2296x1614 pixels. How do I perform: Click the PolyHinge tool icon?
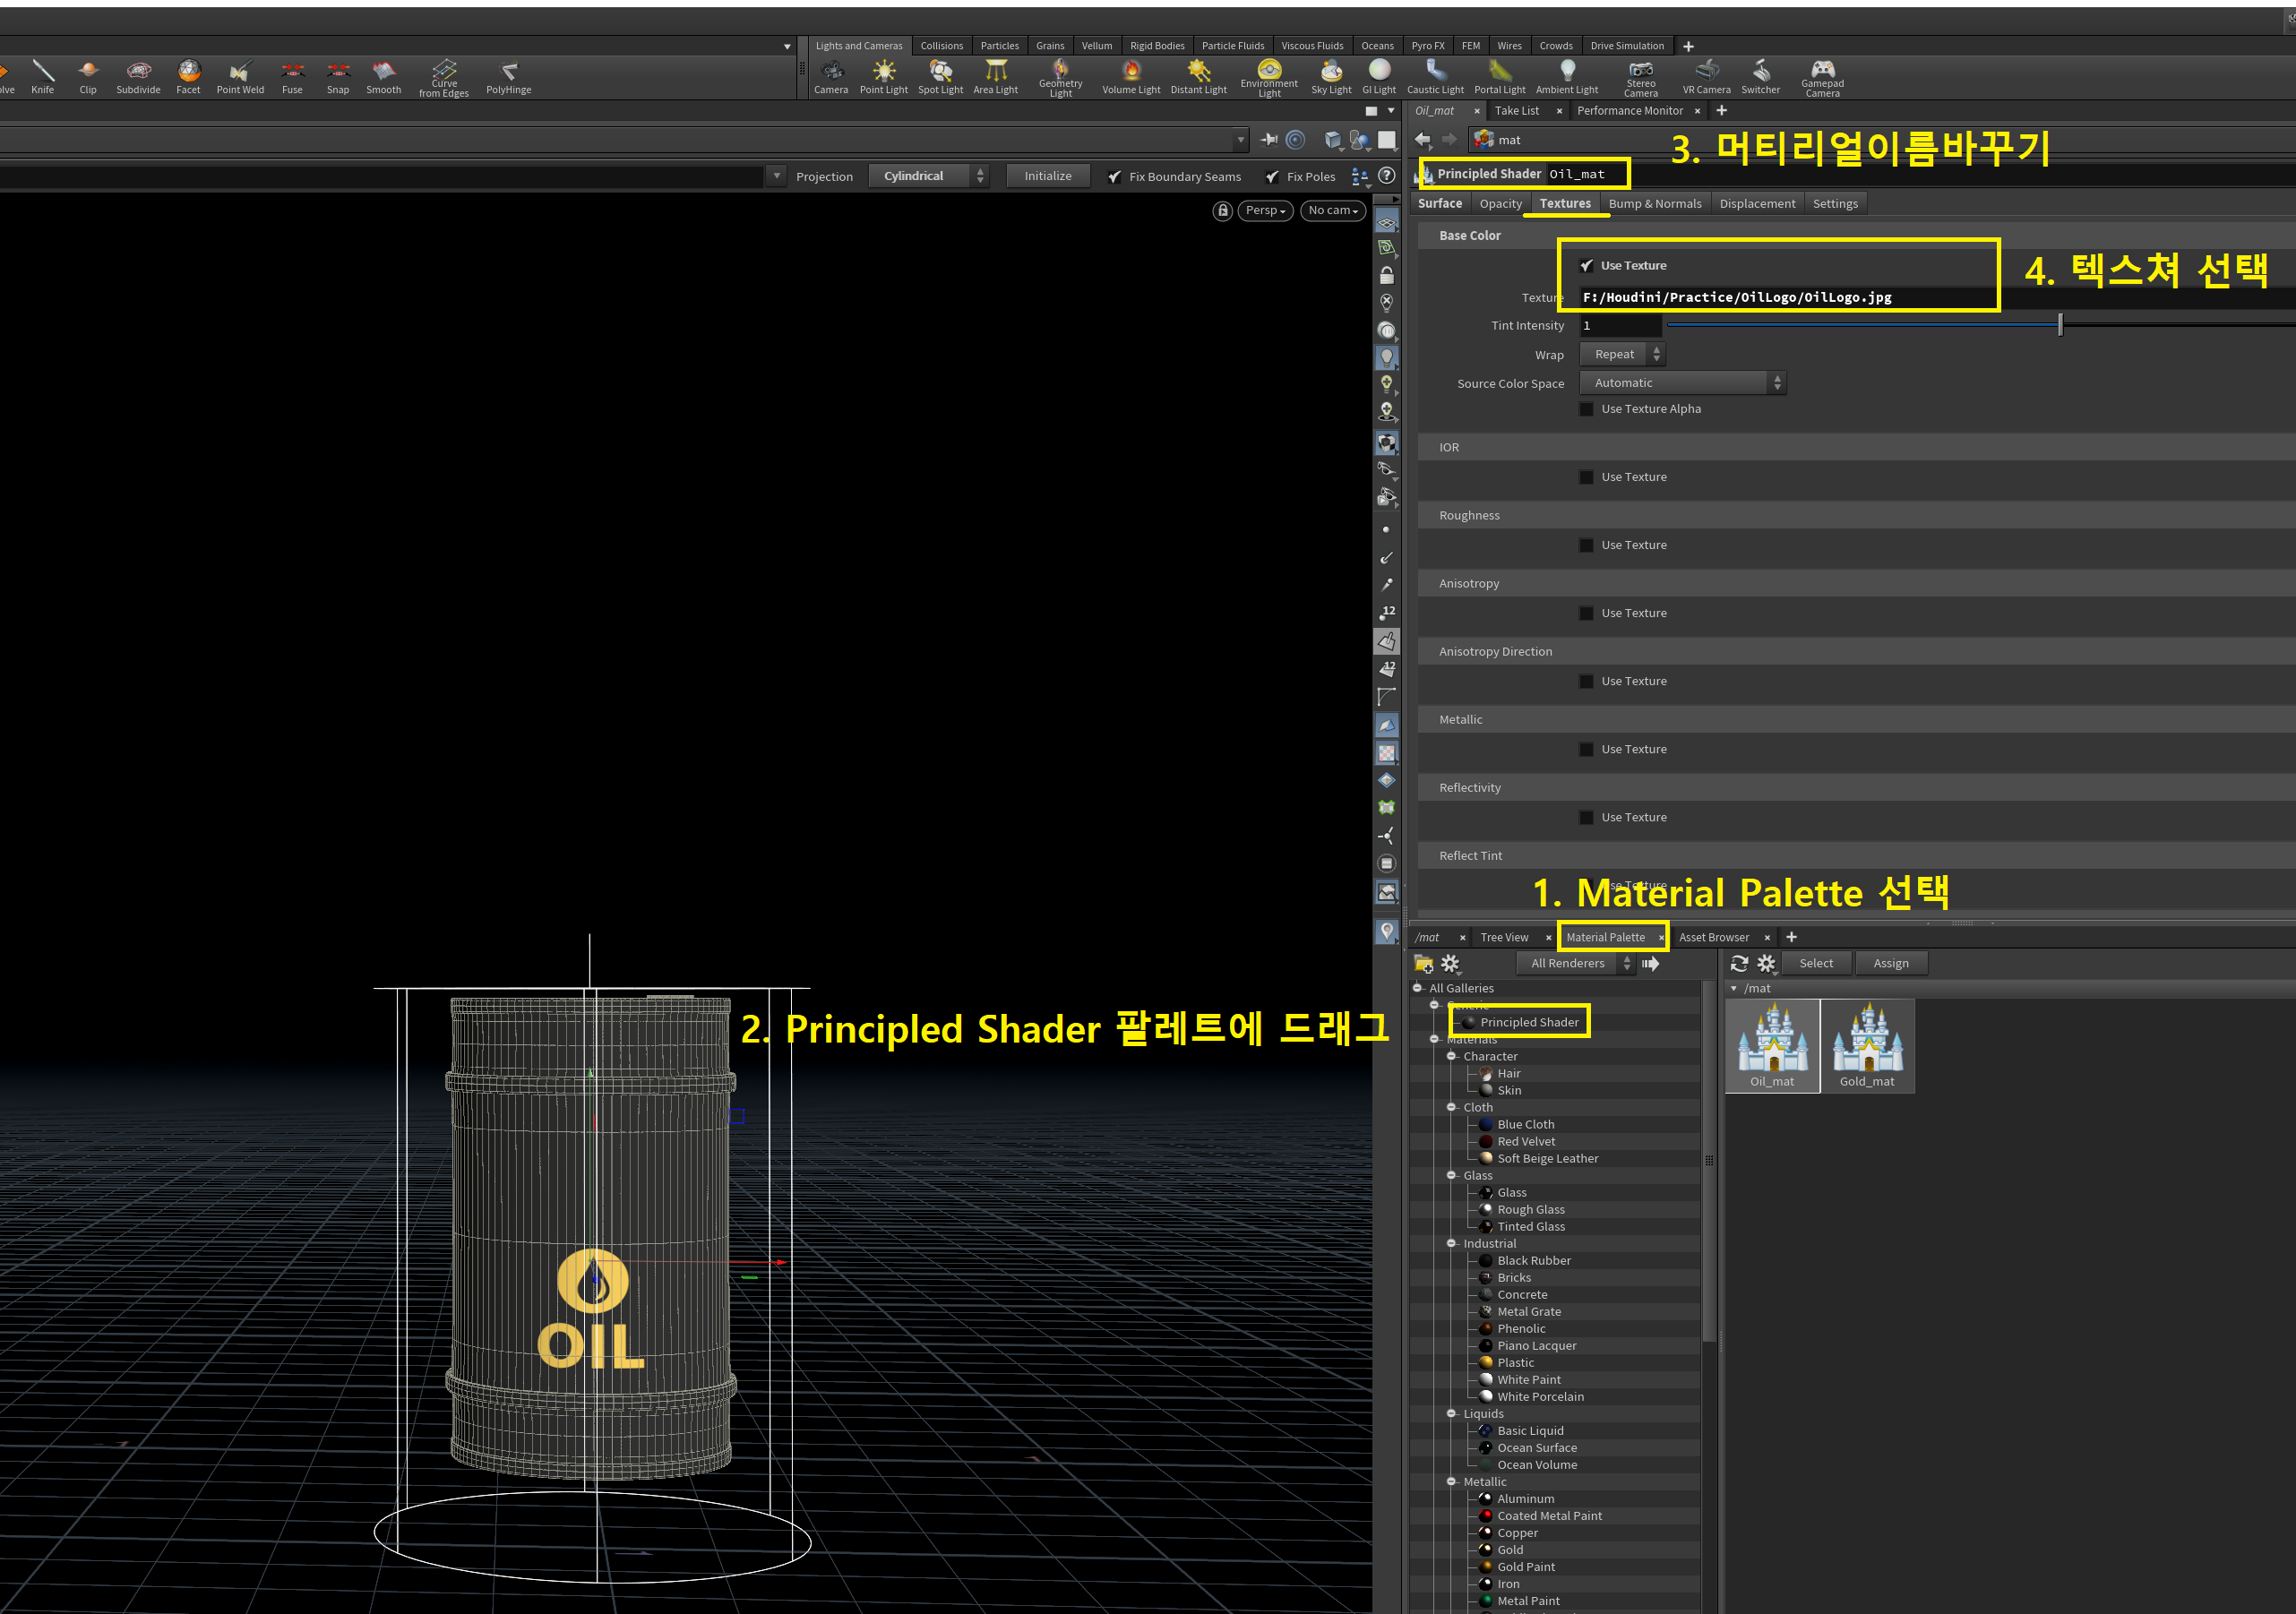tap(508, 75)
